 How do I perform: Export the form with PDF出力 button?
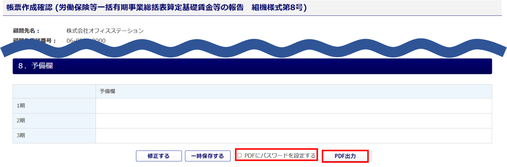[345, 156]
